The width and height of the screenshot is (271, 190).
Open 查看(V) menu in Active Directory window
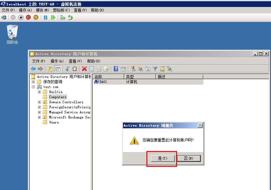[75, 61]
